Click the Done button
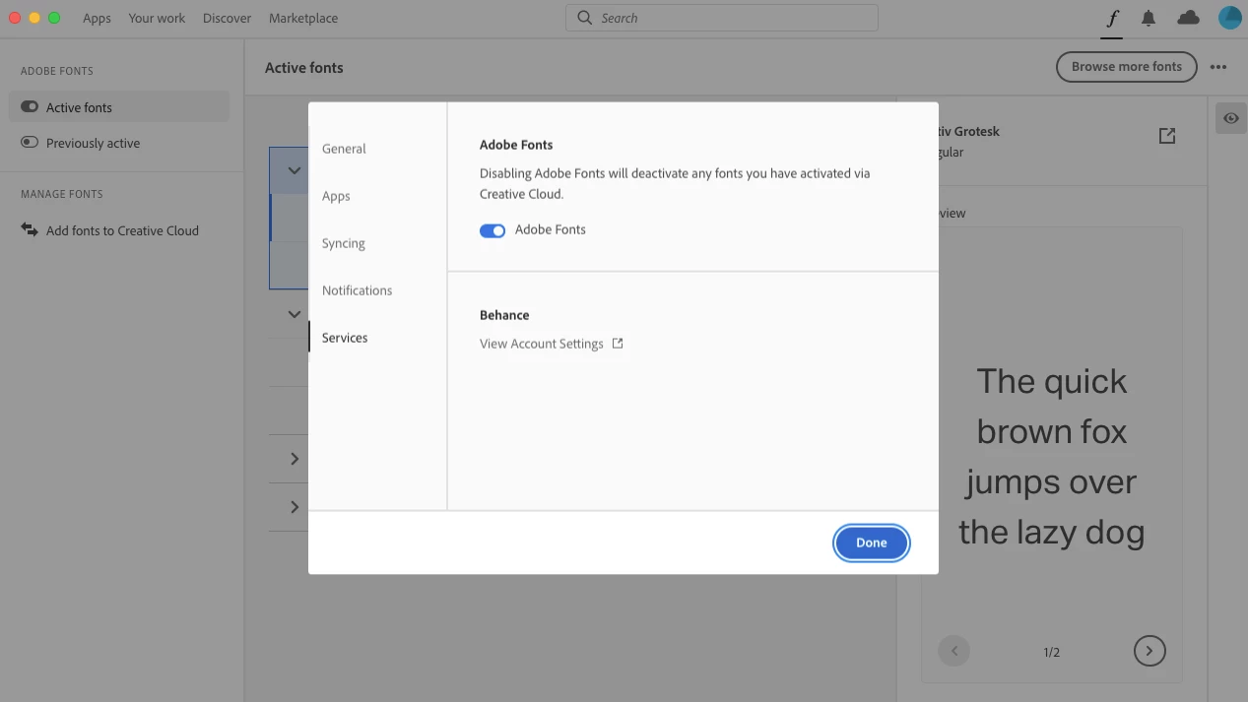The height and width of the screenshot is (702, 1248). 871,542
